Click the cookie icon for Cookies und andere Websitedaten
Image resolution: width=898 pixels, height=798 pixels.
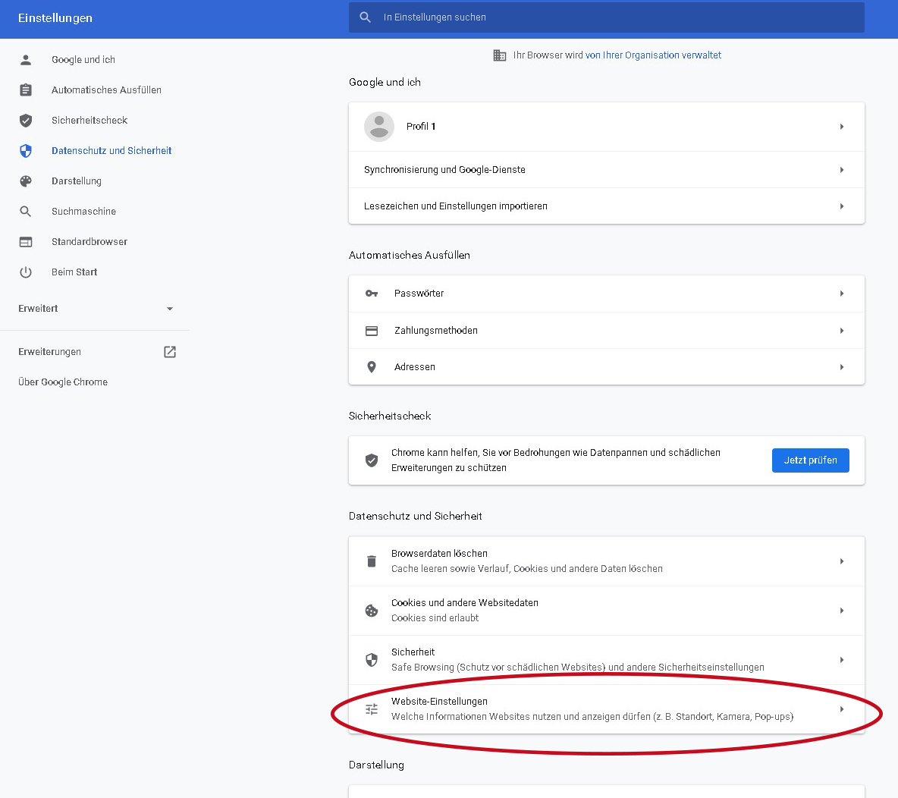pyautogui.click(x=372, y=611)
